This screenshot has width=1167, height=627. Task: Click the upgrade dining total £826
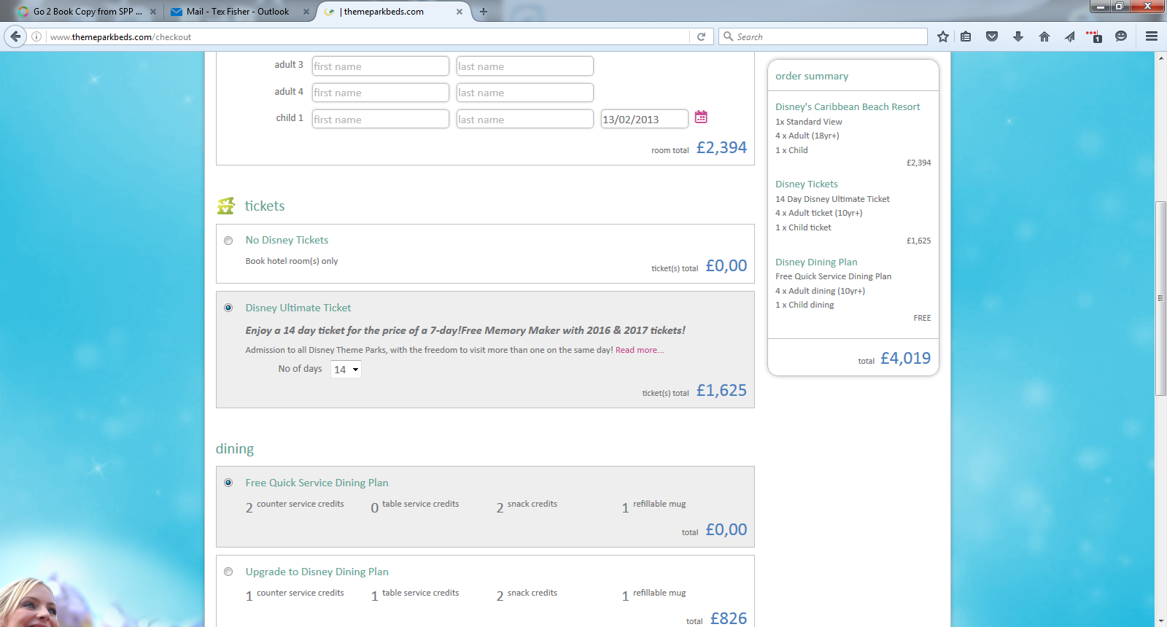729,618
